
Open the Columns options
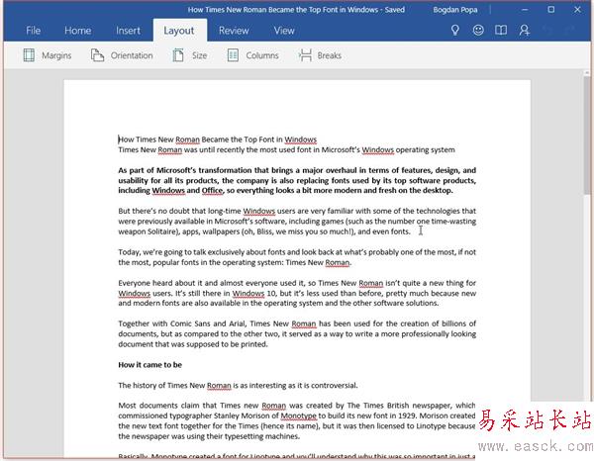tap(252, 55)
